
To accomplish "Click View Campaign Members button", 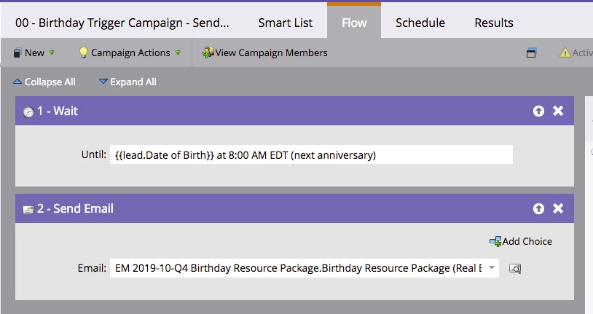I will [x=265, y=52].
